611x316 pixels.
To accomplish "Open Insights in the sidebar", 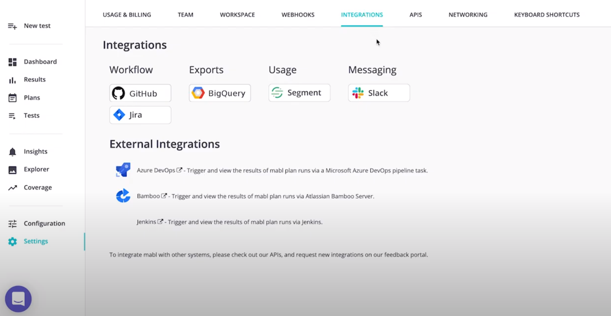I will point(35,151).
